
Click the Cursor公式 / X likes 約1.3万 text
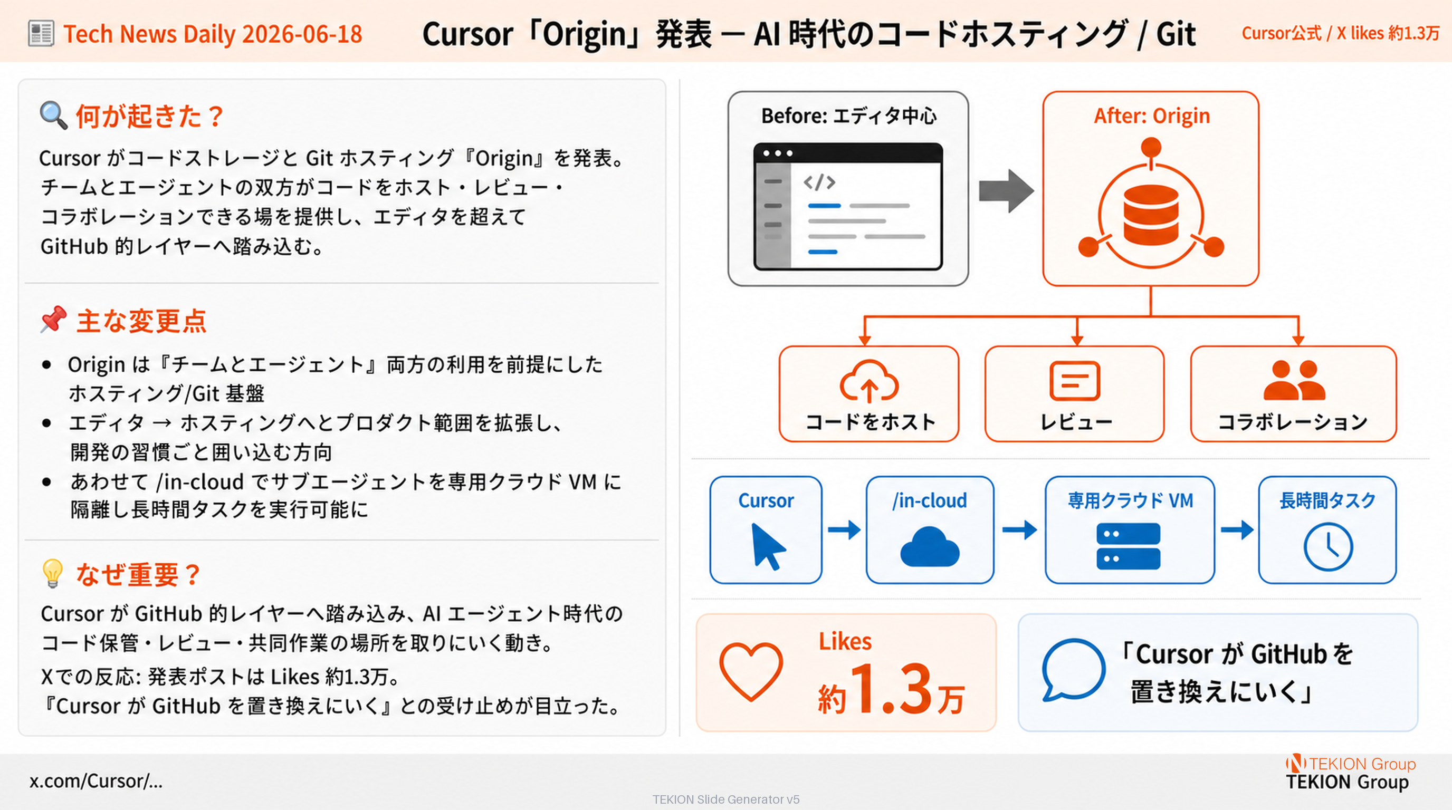[1341, 33]
